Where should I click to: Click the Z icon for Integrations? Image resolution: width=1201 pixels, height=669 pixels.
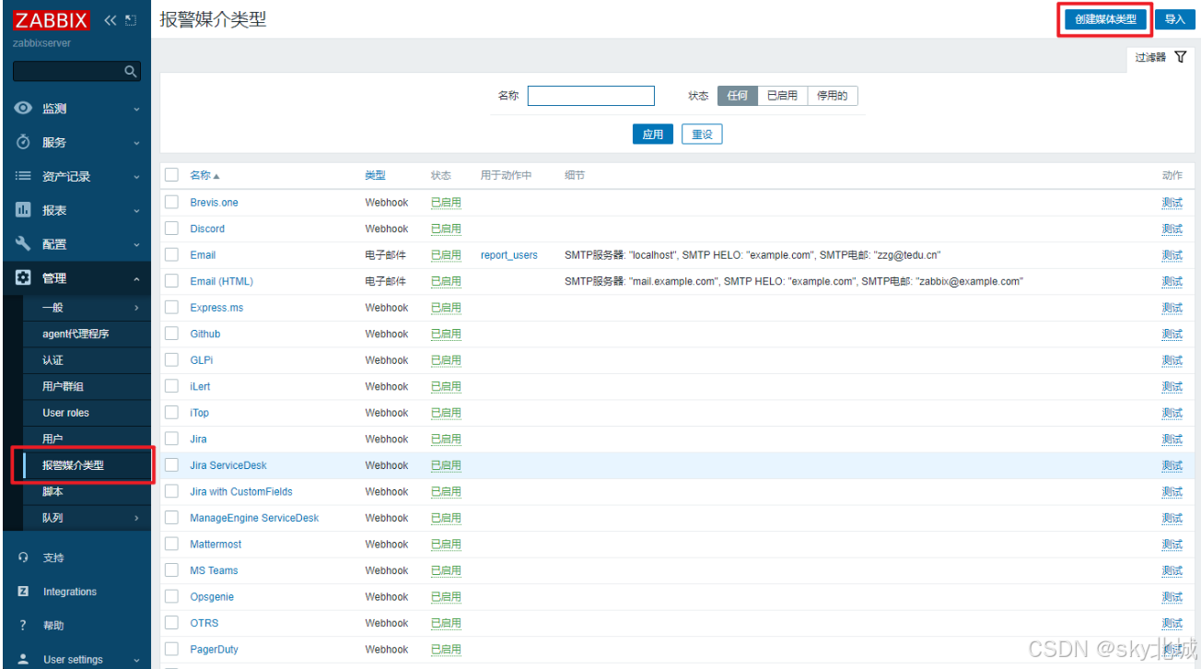(x=23, y=592)
